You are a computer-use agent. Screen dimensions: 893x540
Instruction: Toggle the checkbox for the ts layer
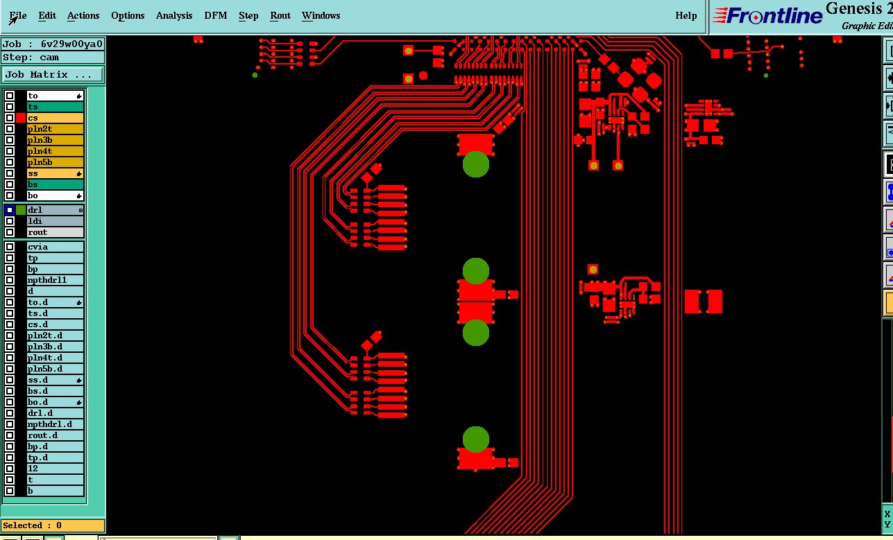point(10,107)
